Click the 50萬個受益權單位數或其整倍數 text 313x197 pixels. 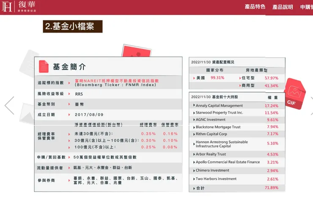(105, 157)
